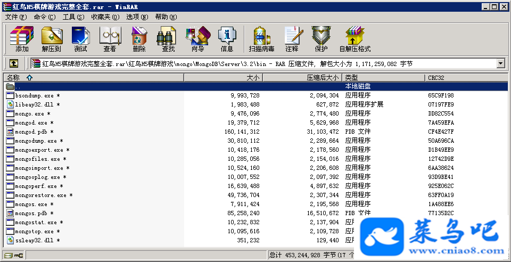Viewport: 511px width, 262px height.
Task: Click the mongod.pdb file icon
Action: pos(10,132)
